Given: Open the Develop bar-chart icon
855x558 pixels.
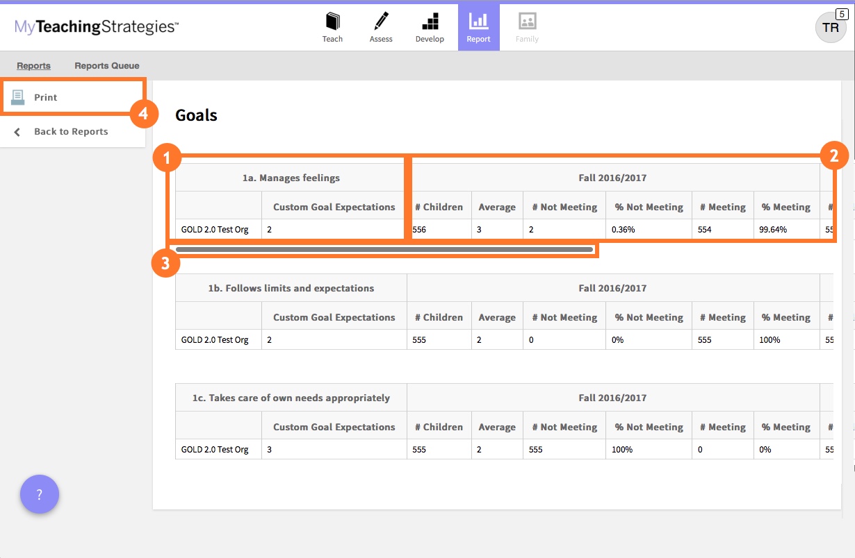Looking at the screenshot, I should click(x=430, y=26).
